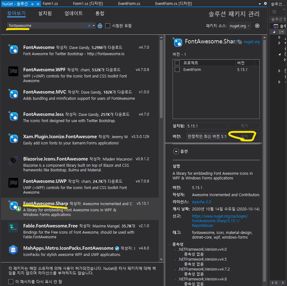Open the version selection combo box
The height and width of the screenshot is (286, 287).
pyautogui.click(x=207, y=136)
